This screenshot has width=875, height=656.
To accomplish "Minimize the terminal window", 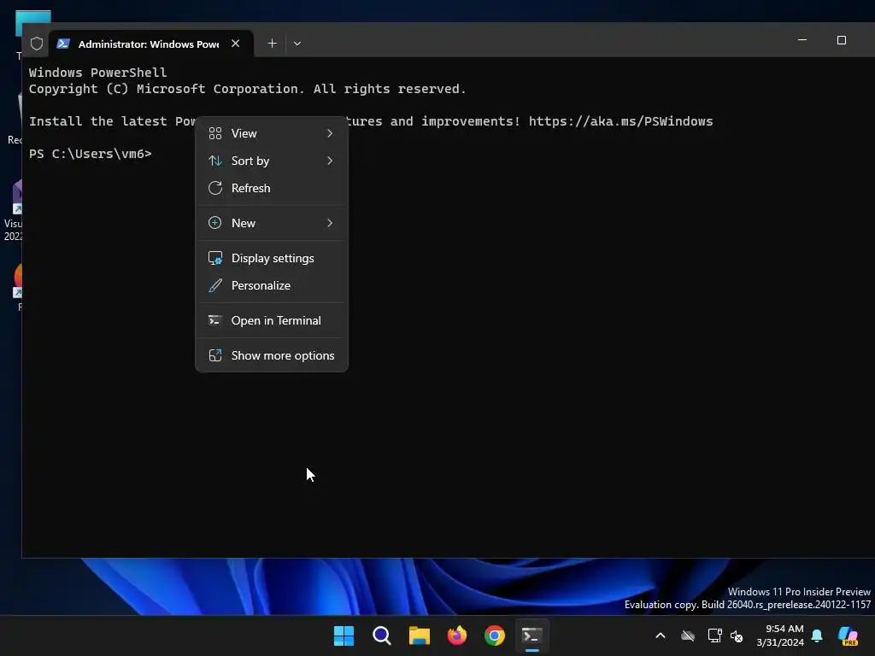I will pyautogui.click(x=802, y=40).
